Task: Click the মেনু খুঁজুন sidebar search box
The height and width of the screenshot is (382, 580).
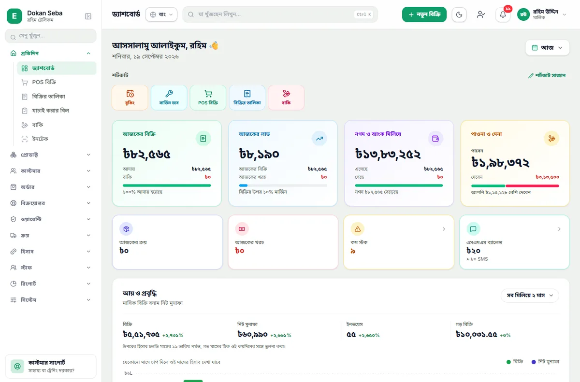Action: pos(51,36)
